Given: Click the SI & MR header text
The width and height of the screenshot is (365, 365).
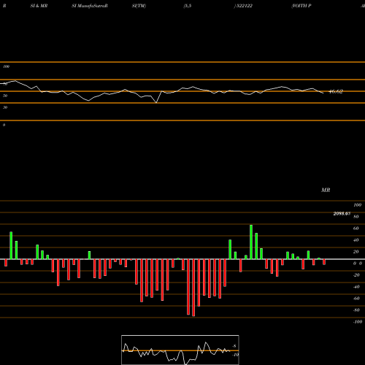Looking at the screenshot, I should pos(39,6).
